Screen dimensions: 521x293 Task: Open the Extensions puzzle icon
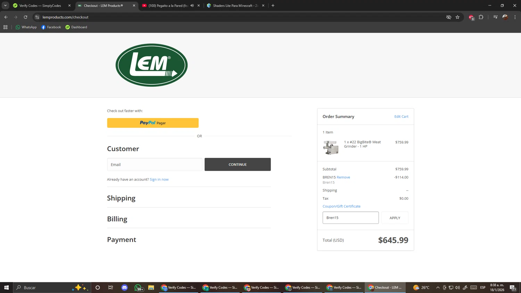pyautogui.click(x=481, y=17)
